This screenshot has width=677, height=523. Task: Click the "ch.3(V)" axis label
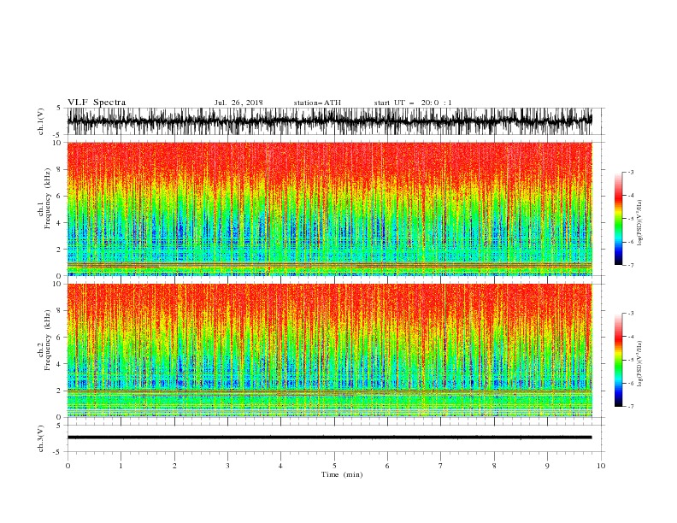point(41,438)
